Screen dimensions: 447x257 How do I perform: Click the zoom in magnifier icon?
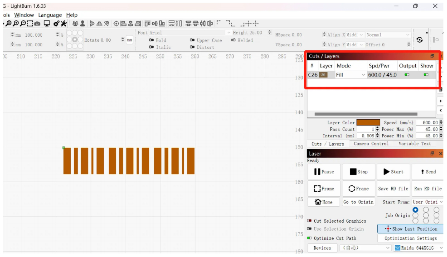(16, 24)
